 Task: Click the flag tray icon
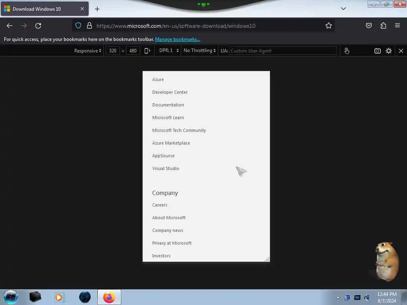(347, 297)
